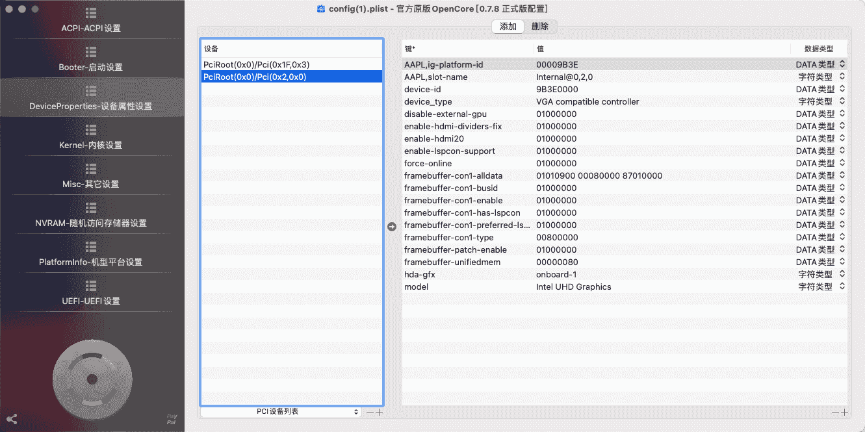Click the PayPal donate icon
865x432 pixels.
(x=172, y=419)
